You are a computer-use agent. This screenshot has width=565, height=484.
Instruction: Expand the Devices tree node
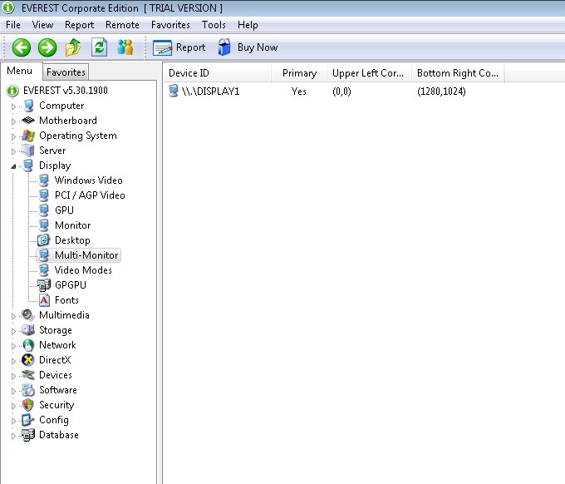tap(13, 376)
